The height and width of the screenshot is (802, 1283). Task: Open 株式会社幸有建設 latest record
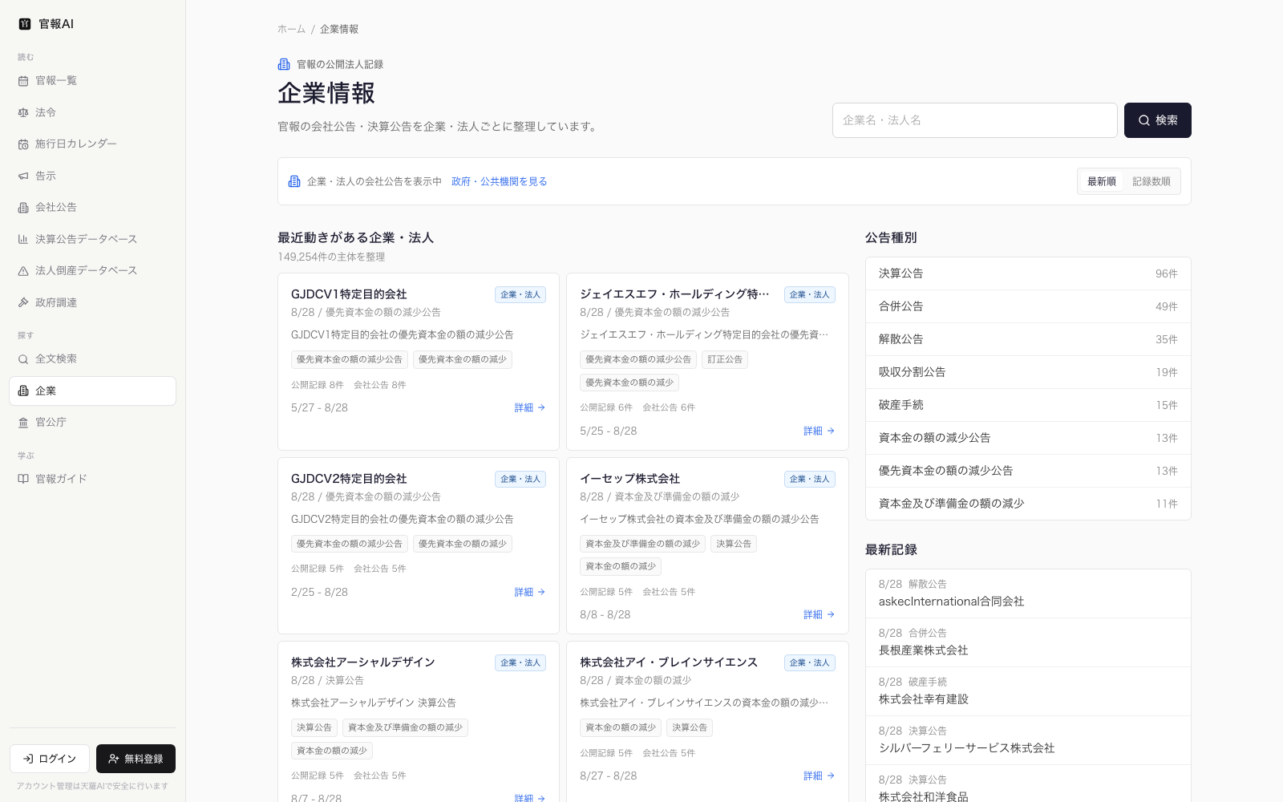pyautogui.click(x=1028, y=691)
